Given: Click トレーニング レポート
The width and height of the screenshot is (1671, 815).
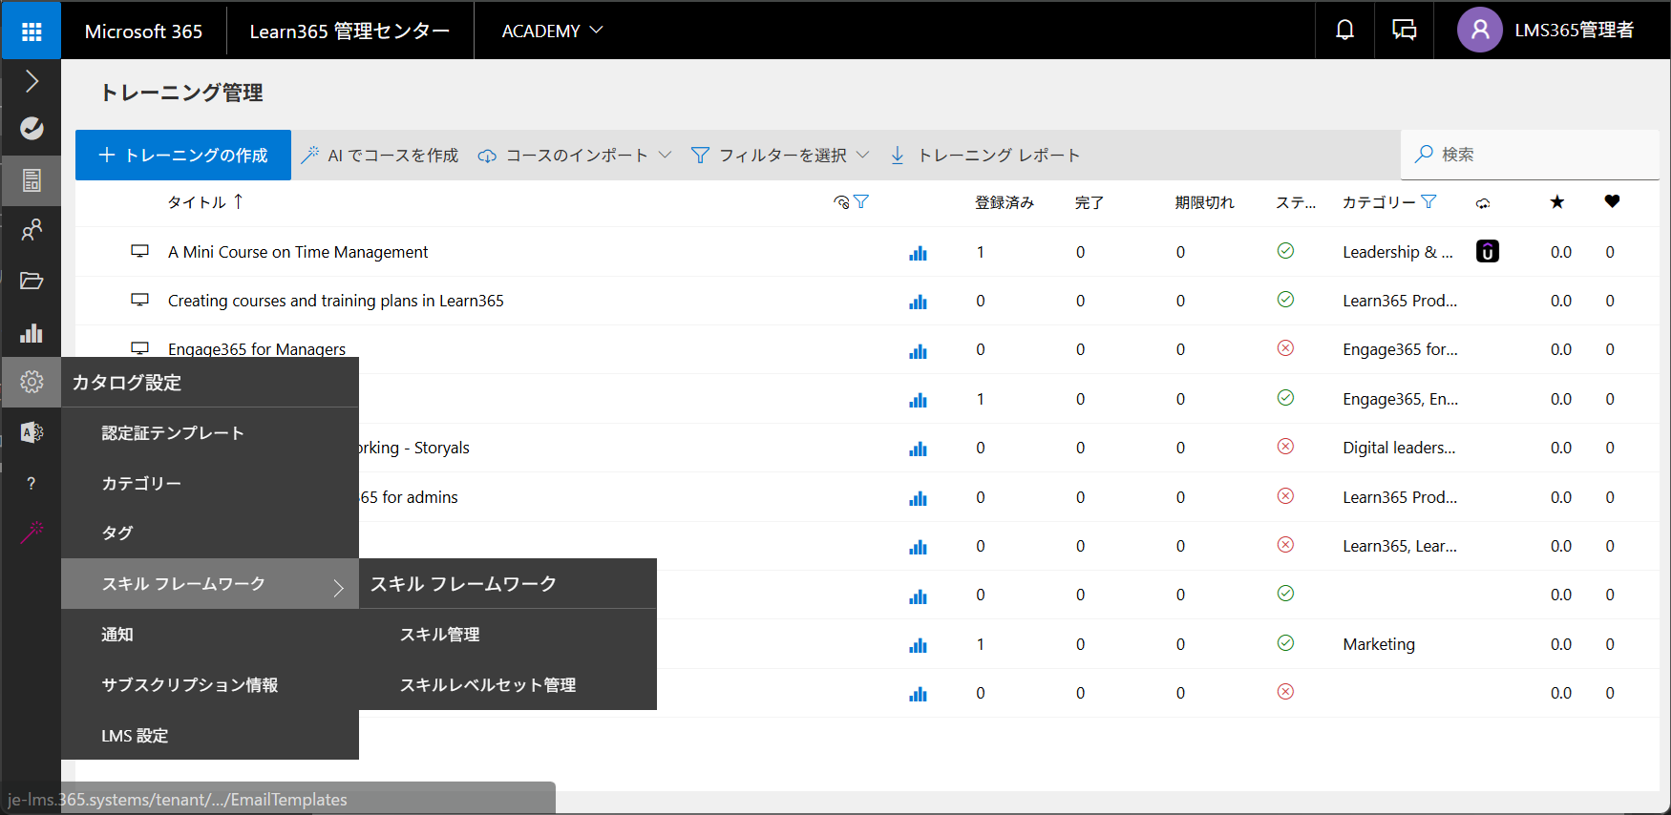Looking at the screenshot, I should tap(984, 155).
